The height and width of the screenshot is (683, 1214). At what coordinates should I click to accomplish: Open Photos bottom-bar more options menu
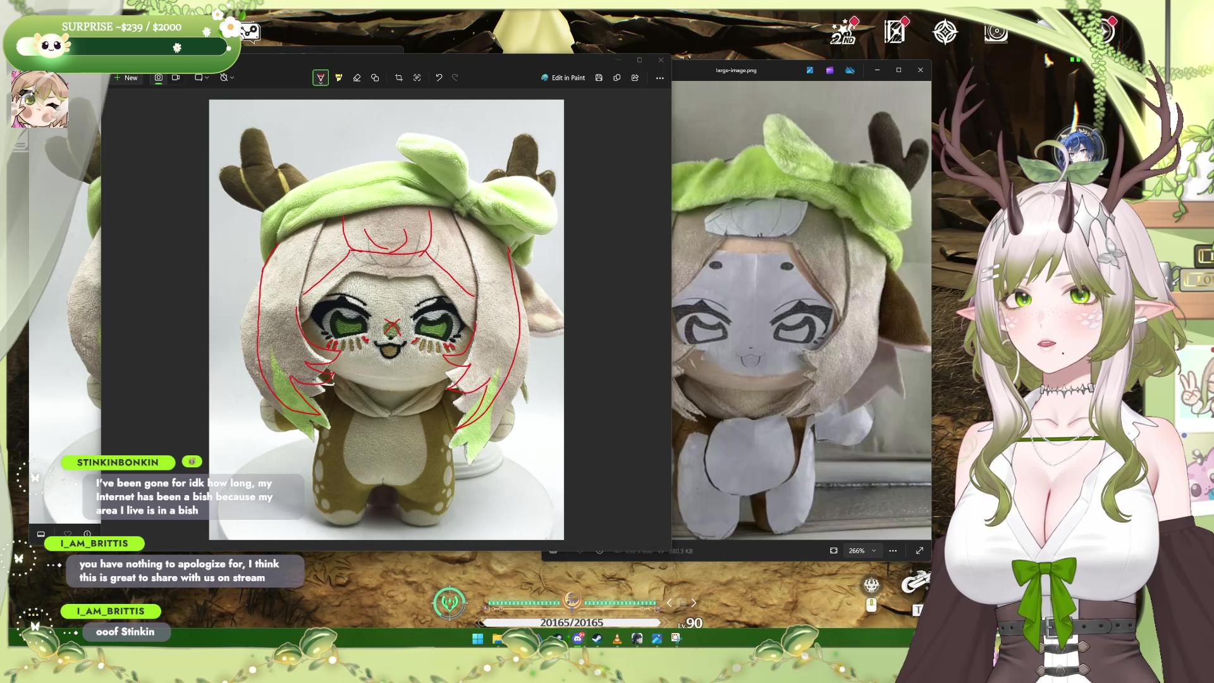(893, 551)
